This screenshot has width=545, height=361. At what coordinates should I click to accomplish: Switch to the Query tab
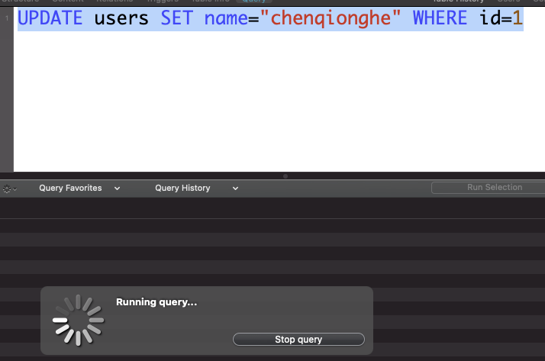coord(254,2)
